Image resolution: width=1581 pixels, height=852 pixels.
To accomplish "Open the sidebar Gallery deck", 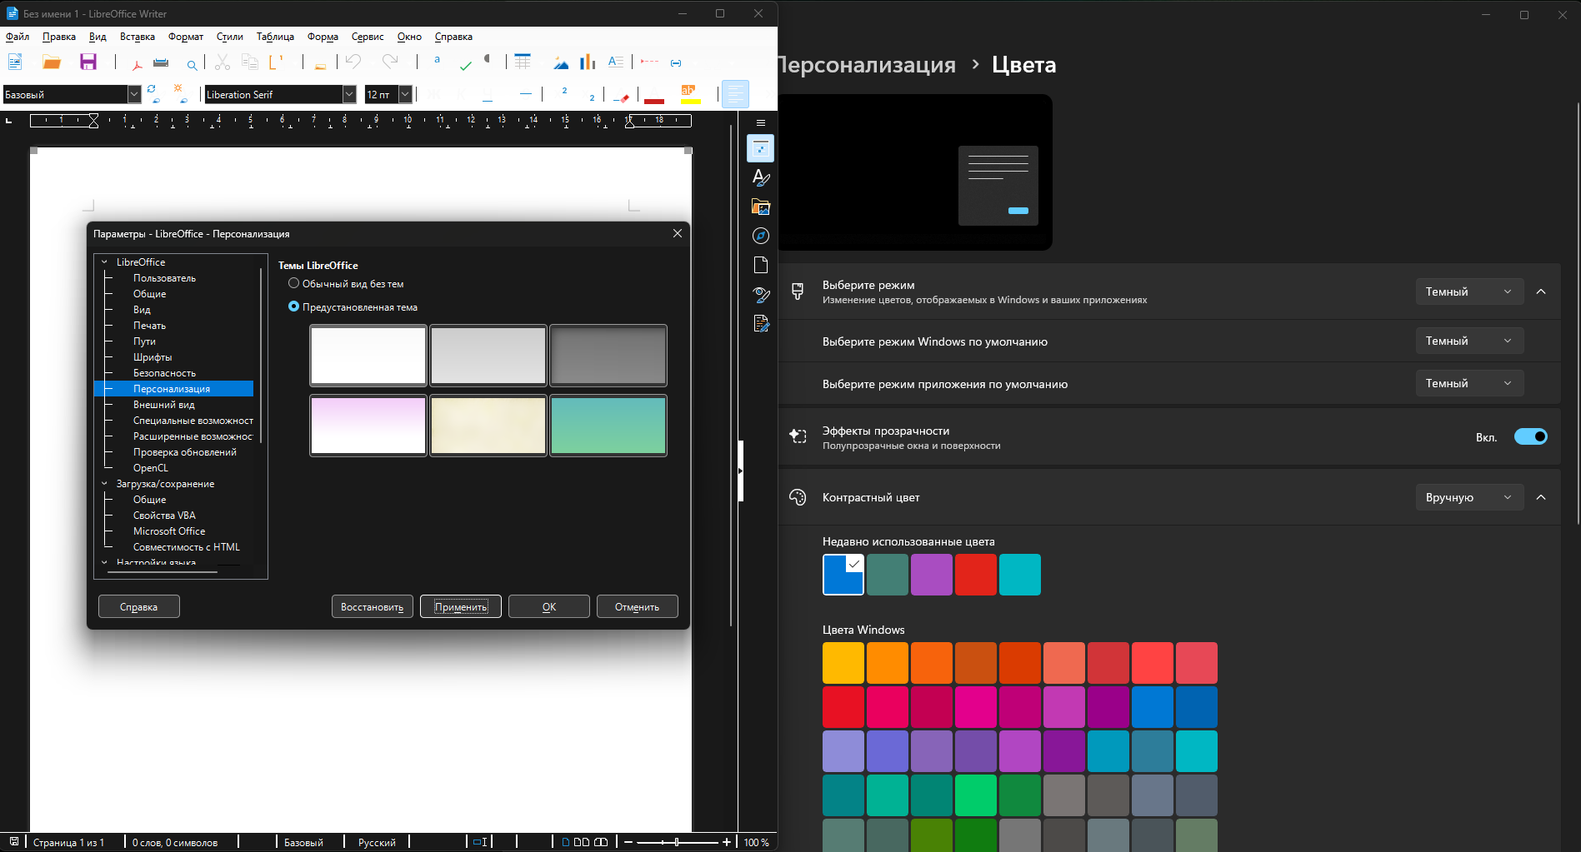I will point(760,207).
